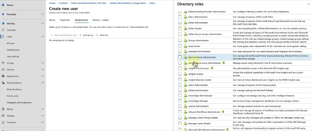Click the Favorites star icon
313x131 pixels.
click(3, 14)
